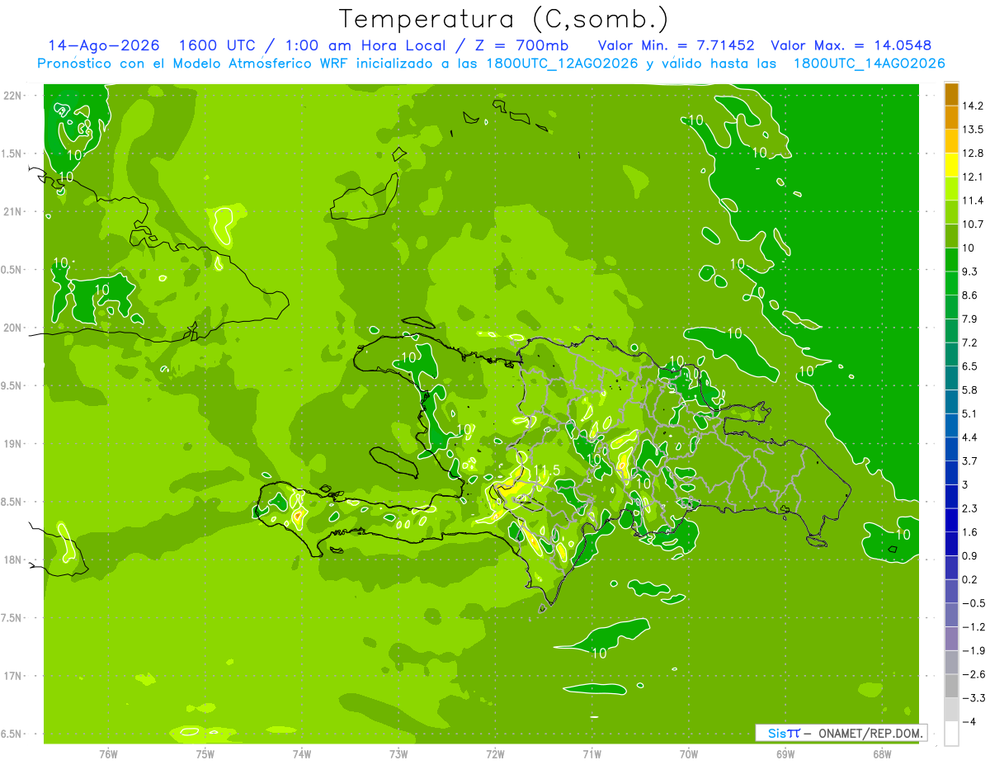Pick the lime swatch between 10.7 and 11.4
This screenshot has height=765, width=990.
point(951,212)
